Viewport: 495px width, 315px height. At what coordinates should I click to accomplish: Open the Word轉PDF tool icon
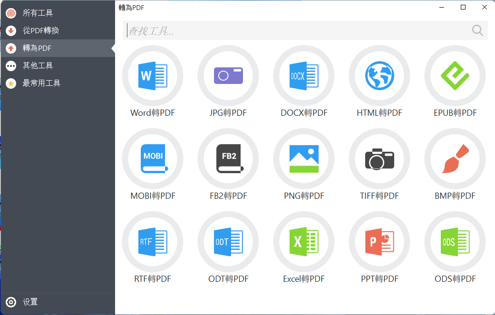point(153,76)
